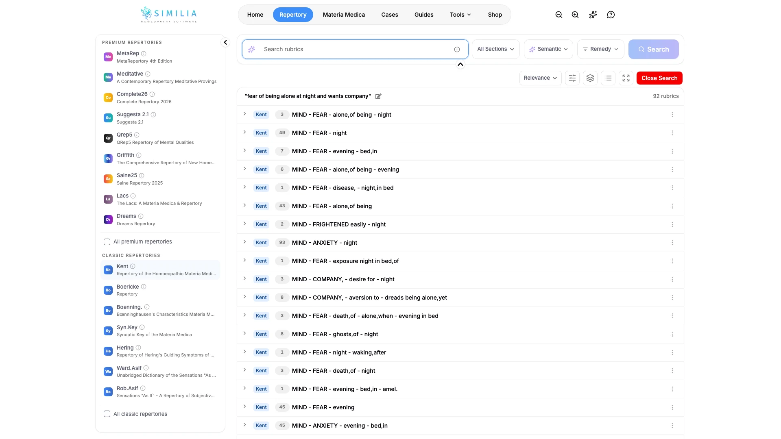The height and width of the screenshot is (439, 781).
Task: Open the help chat bubble icon
Action: pyautogui.click(x=611, y=15)
